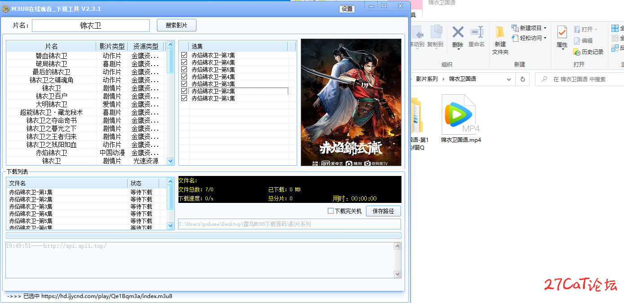Uncheck the 赤焰锦衣卫-第7集 checkbox
Viewport: 624px width, 303px height.
184,55
